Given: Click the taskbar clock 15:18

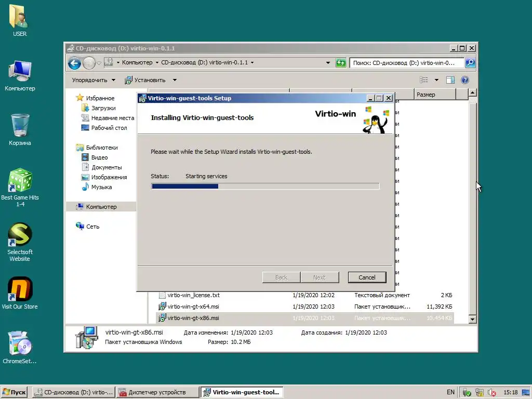Looking at the screenshot, I should coord(510,392).
